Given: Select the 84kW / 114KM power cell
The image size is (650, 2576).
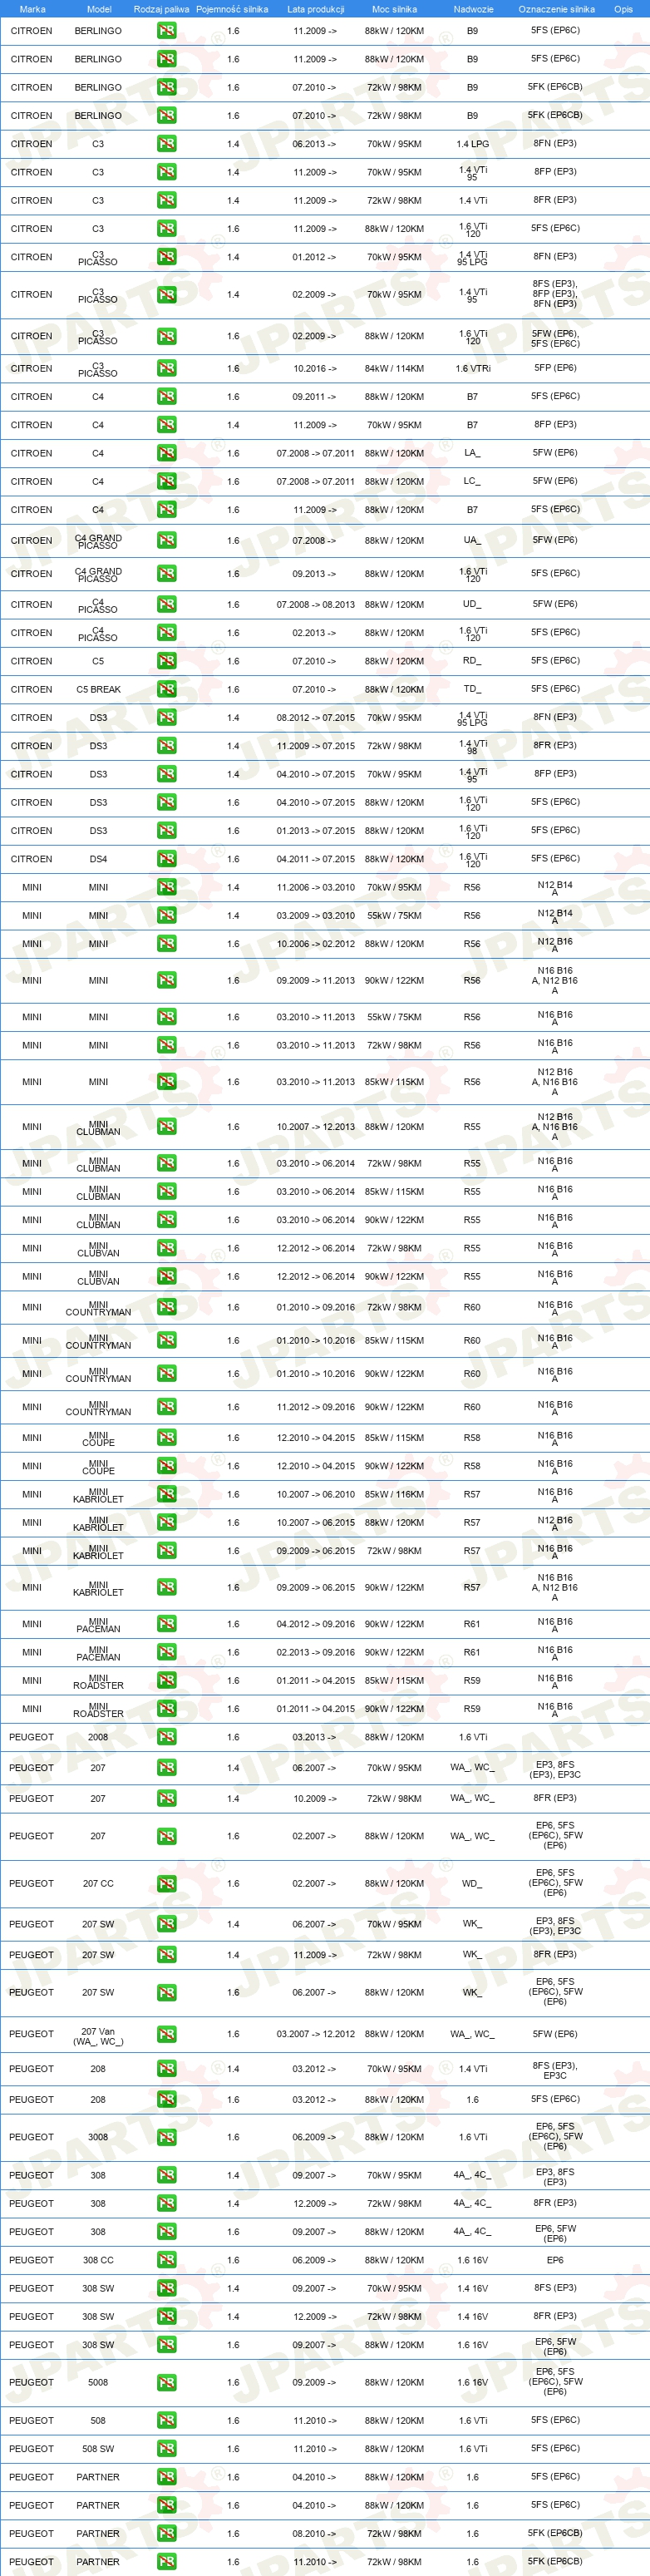Looking at the screenshot, I should (394, 369).
